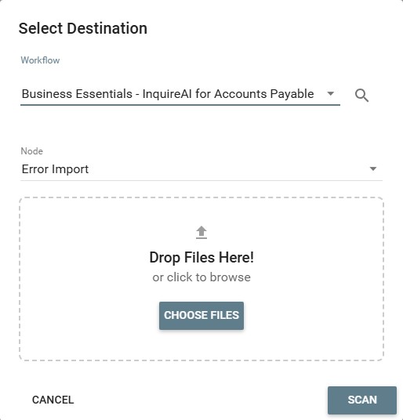This screenshot has height=420, width=403.
Task: Click the 'Drop Files Here!' text
Action: point(201,258)
